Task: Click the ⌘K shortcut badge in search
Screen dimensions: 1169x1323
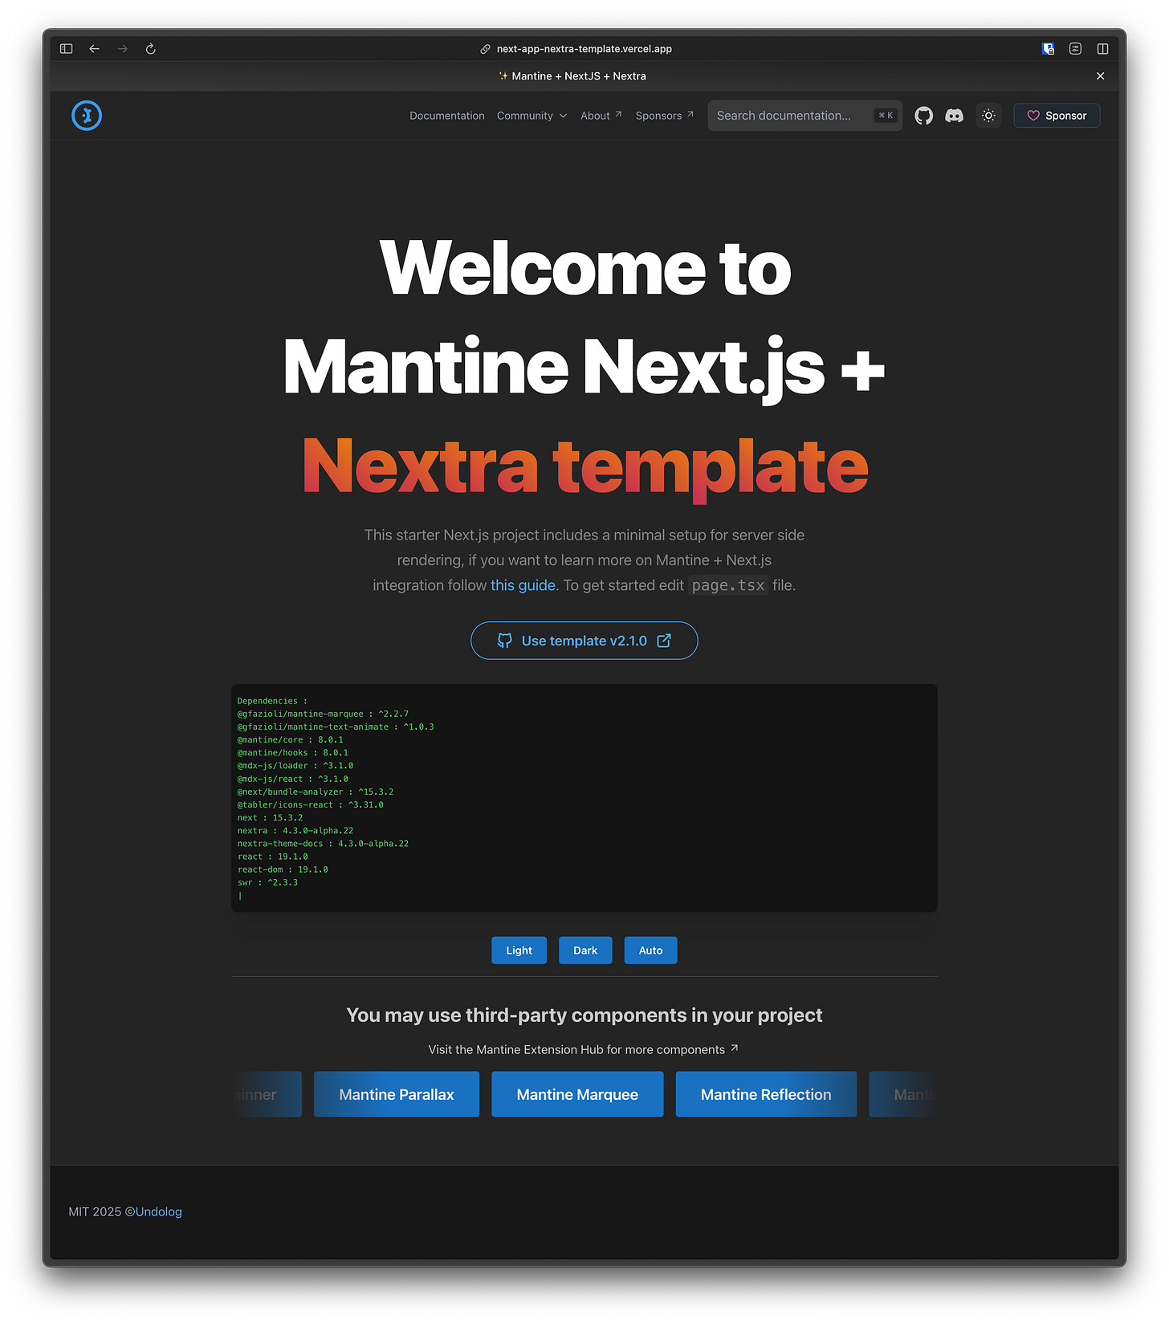Action: (x=886, y=116)
